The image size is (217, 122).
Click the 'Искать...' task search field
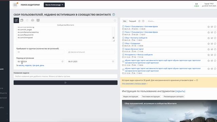(181, 21)
